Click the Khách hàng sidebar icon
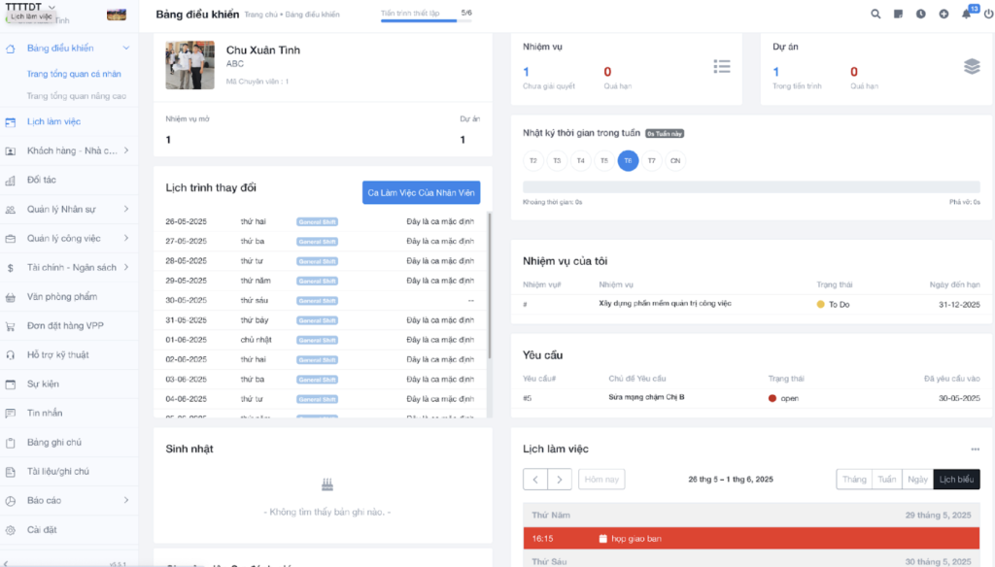This screenshot has height=567, width=995. tap(10, 150)
